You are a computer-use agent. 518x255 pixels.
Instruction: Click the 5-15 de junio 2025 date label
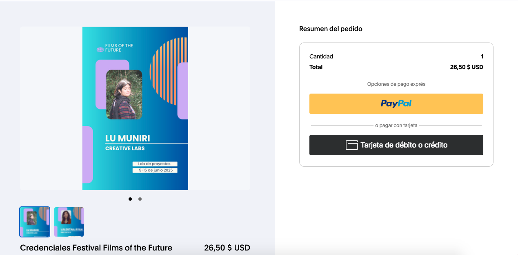155,170
